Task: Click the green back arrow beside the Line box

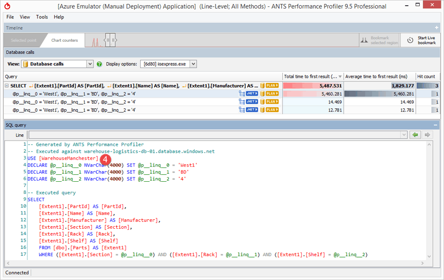Action: [x=415, y=135]
